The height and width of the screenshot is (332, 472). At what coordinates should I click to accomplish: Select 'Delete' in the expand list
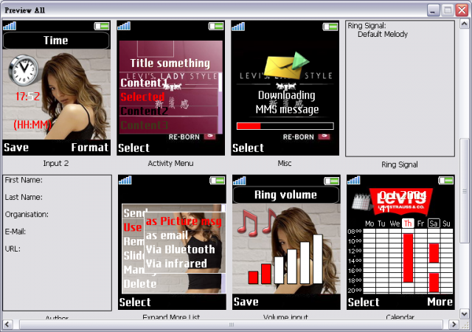tap(140, 284)
